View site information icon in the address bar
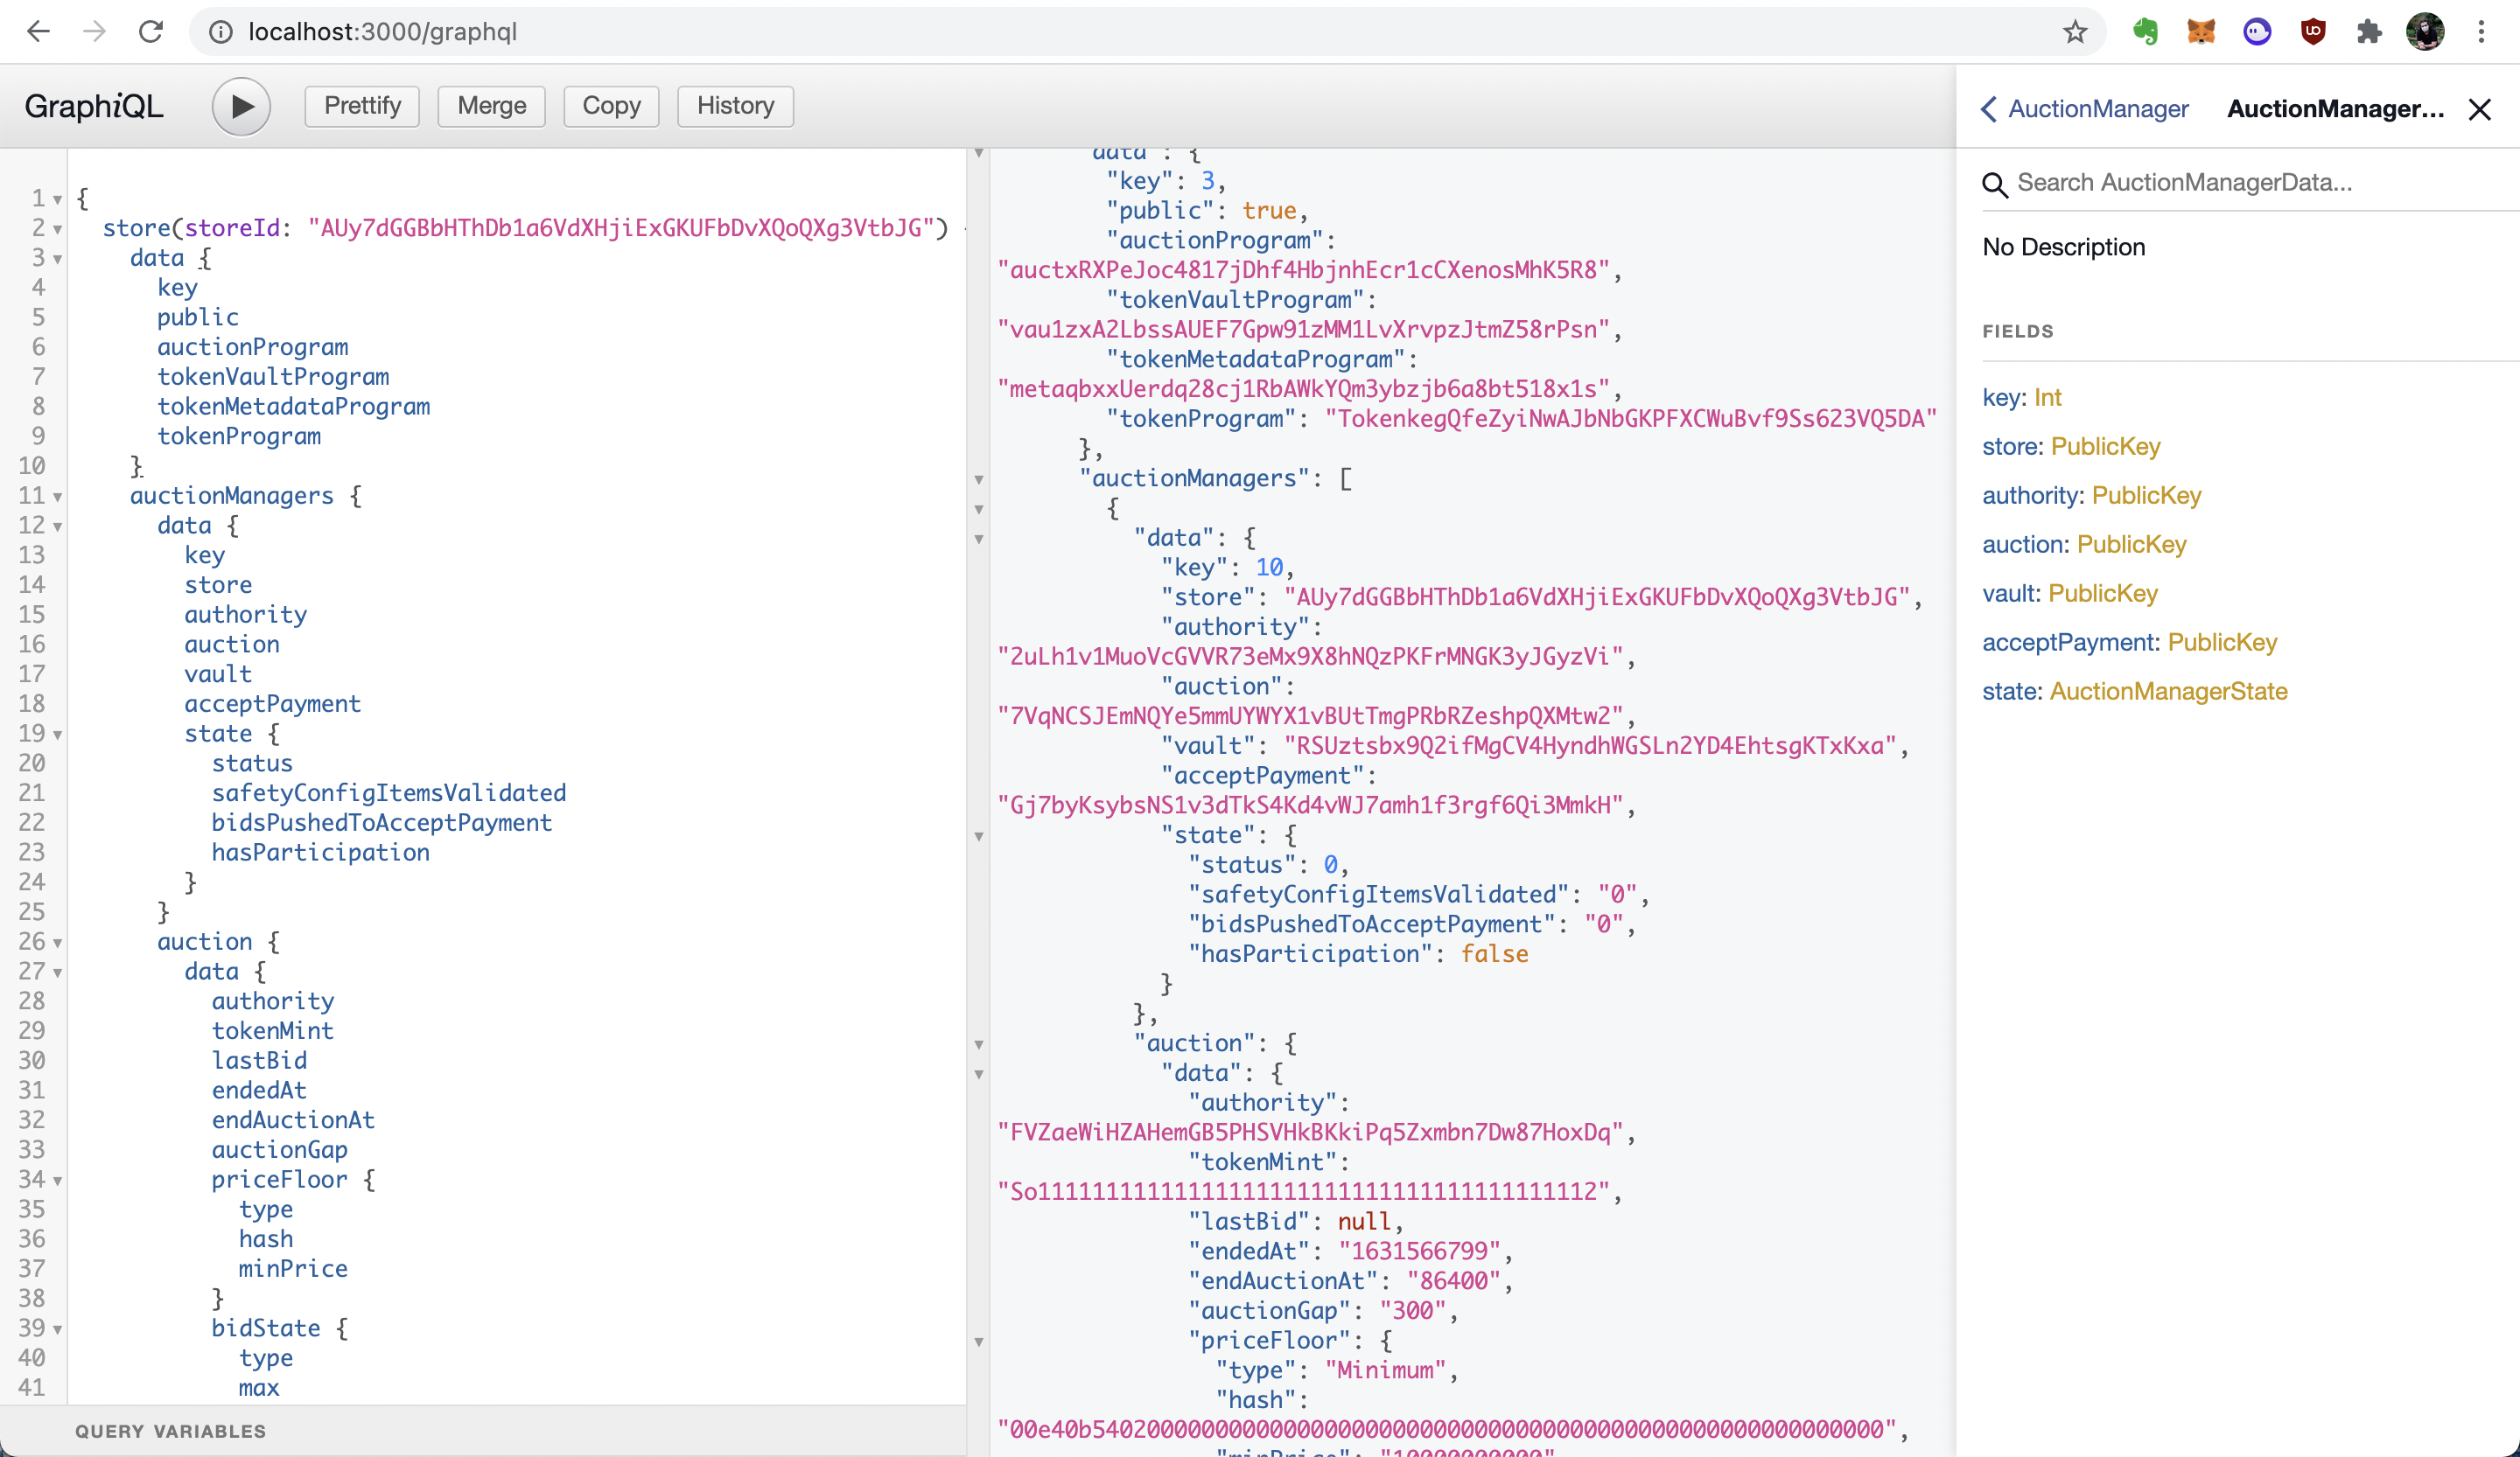The image size is (2520, 1457). [221, 32]
